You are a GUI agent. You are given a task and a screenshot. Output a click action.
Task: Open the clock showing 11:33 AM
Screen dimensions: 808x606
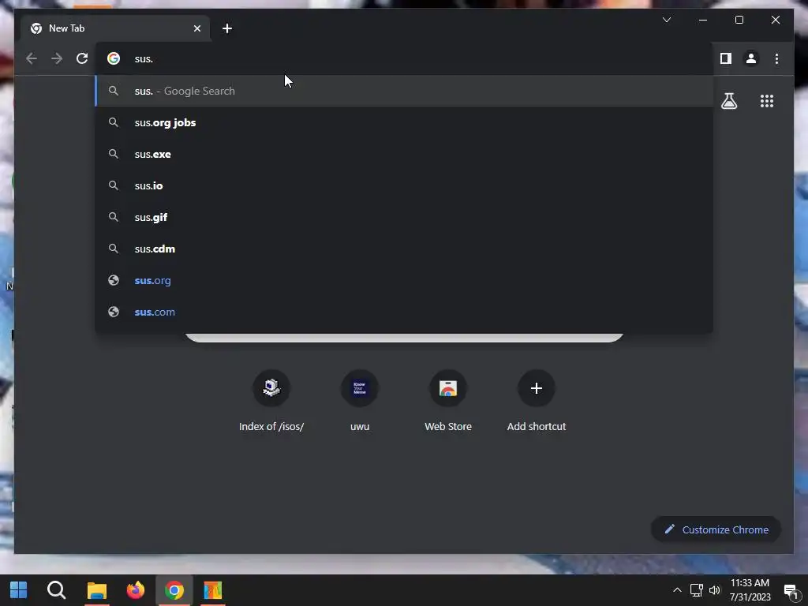tap(750, 590)
